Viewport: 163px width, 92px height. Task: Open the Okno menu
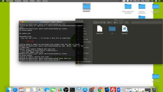(x=38, y=1)
